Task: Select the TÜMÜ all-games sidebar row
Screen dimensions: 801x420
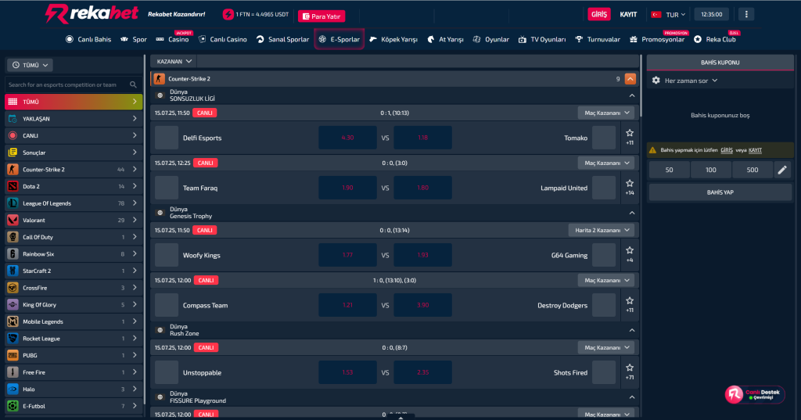Action: tap(74, 102)
